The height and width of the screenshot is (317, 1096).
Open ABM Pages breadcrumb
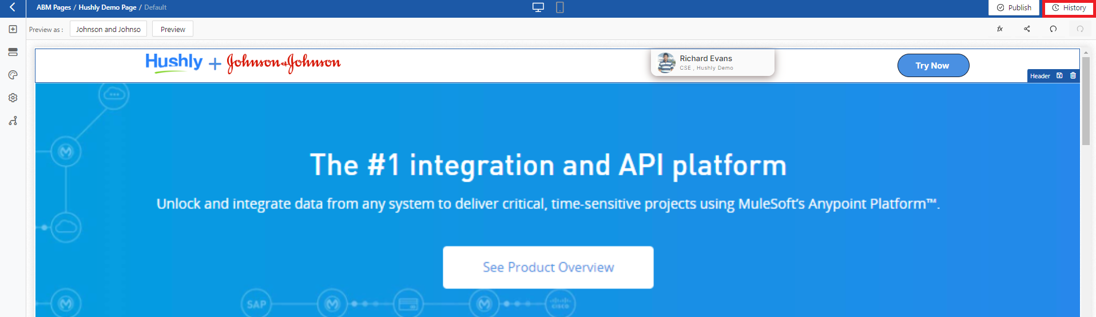(x=54, y=7)
